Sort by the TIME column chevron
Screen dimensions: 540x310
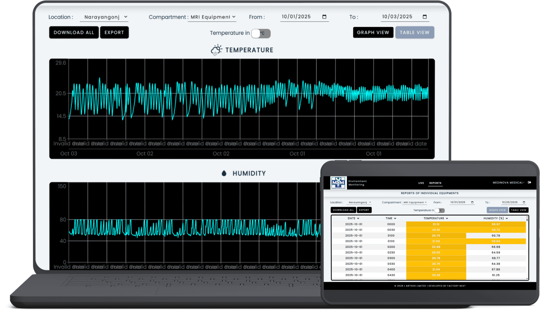[395, 218]
